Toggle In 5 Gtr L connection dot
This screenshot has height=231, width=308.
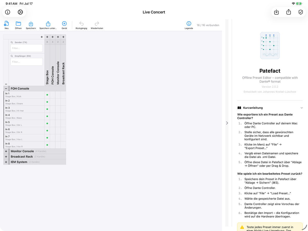pos(47,123)
